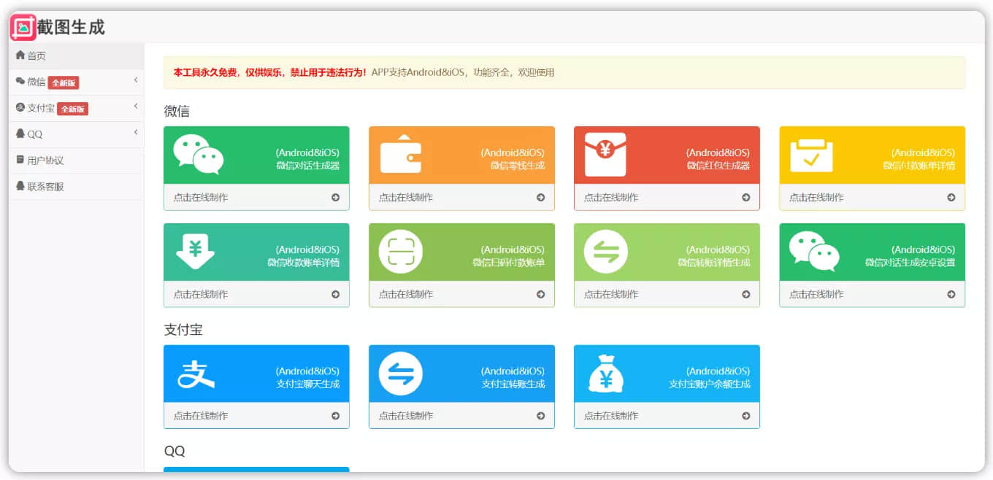Click the WeChat chat bubbles icon on the 微信对话生成器 card

(198, 155)
